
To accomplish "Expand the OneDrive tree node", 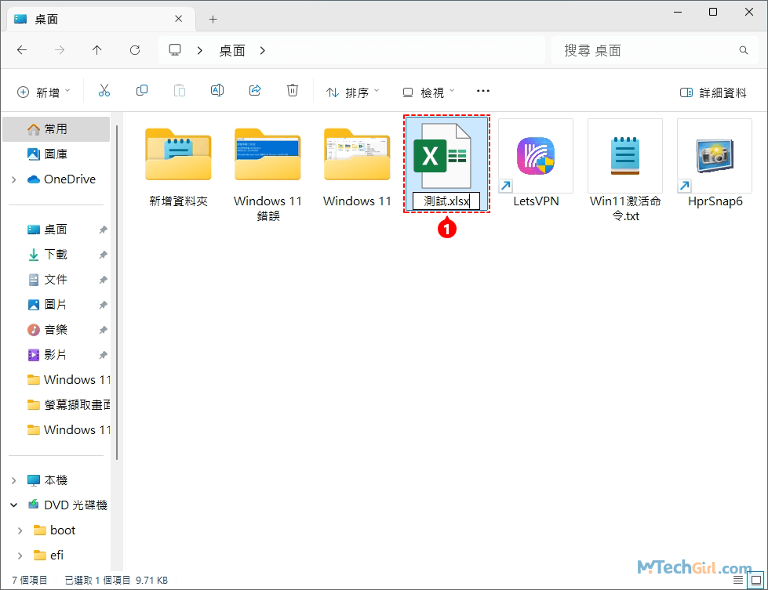I will [14, 179].
